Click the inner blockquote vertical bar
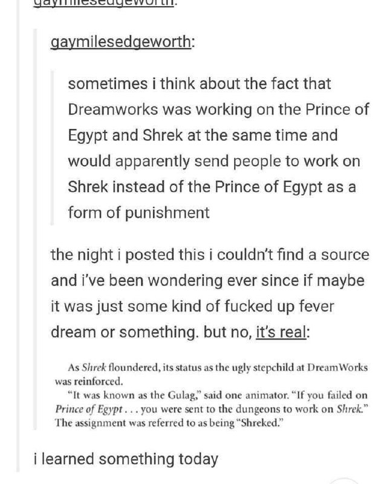 coord(52,148)
